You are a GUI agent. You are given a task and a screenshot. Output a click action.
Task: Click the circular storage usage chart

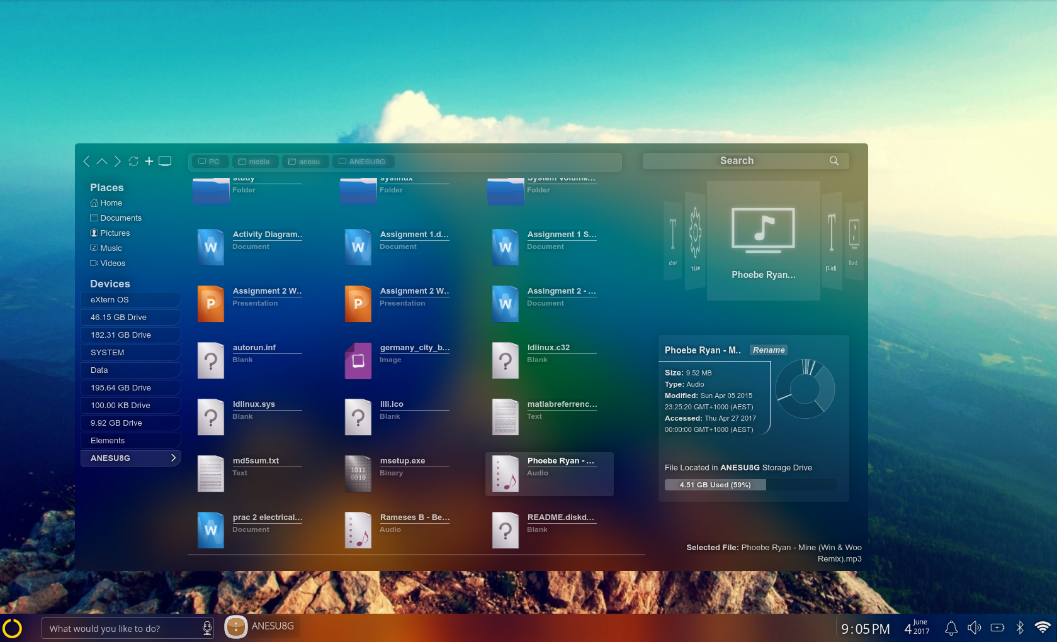[805, 389]
